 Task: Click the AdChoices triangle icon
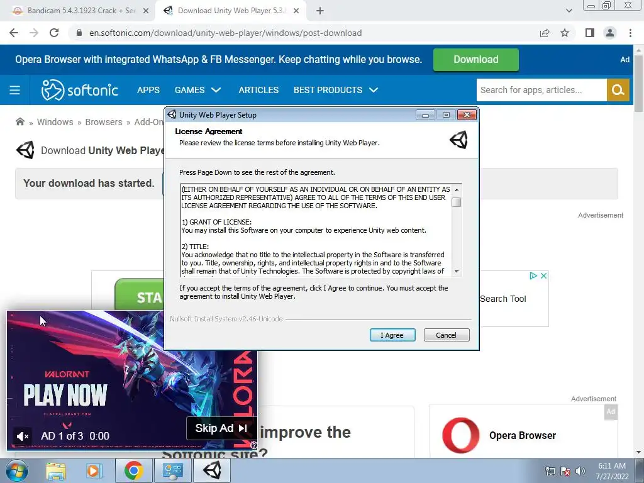coord(533,275)
